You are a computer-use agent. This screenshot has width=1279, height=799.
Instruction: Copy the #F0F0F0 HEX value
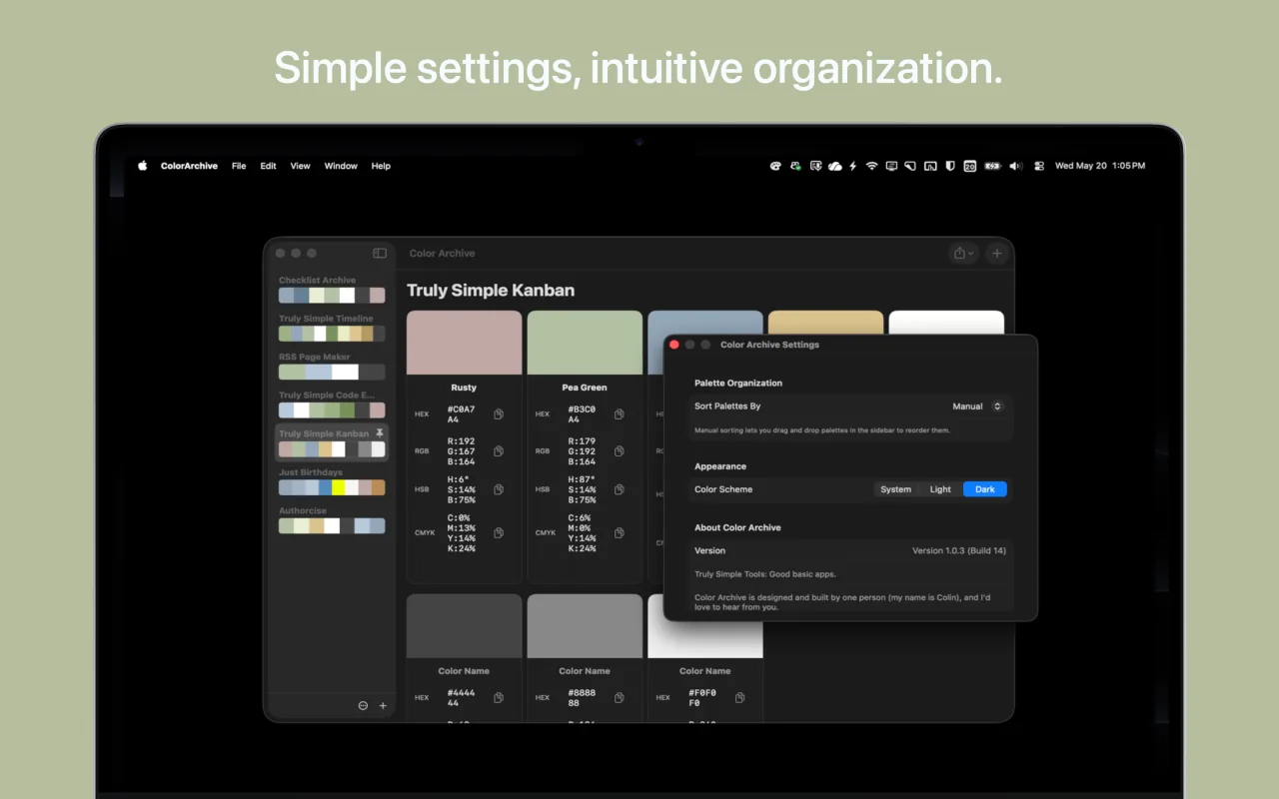(740, 698)
